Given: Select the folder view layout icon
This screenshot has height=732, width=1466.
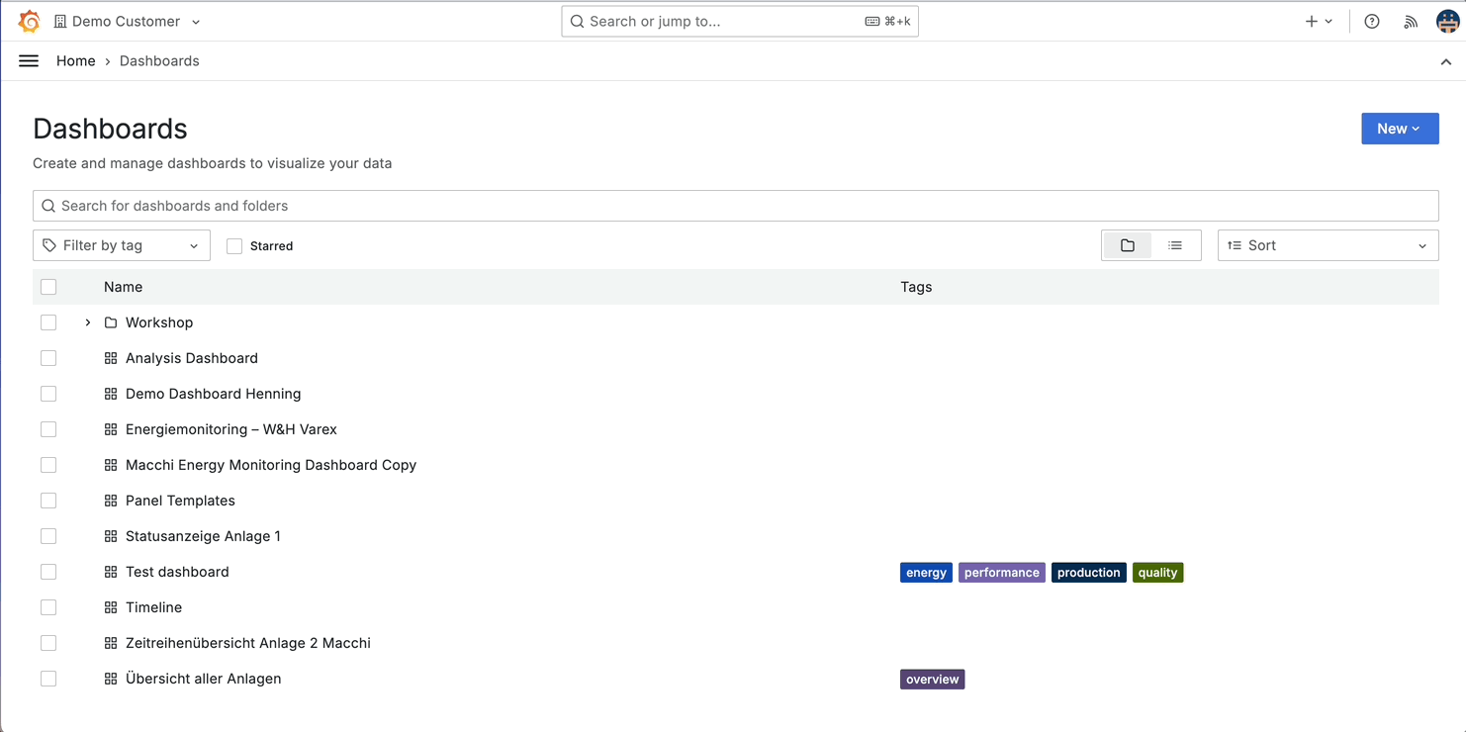Looking at the screenshot, I should [x=1127, y=244].
